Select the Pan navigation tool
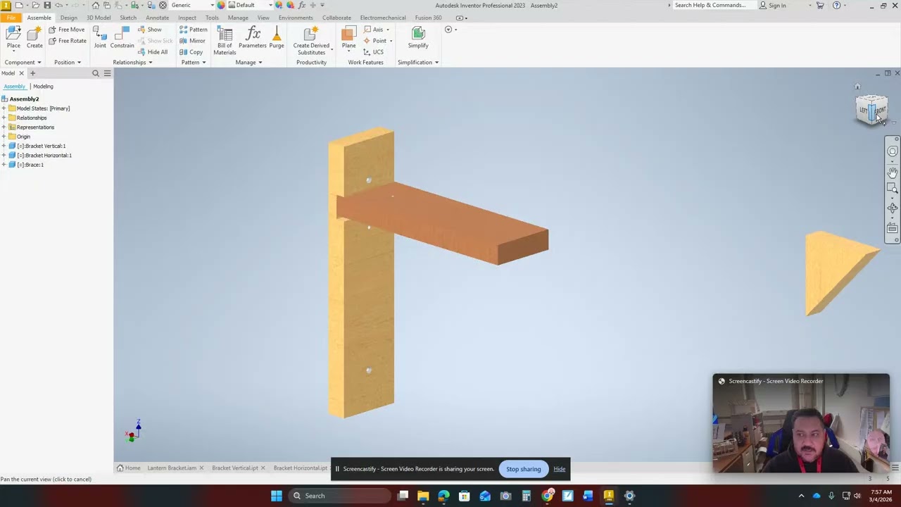Image resolution: width=901 pixels, height=507 pixels. pos(893,172)
